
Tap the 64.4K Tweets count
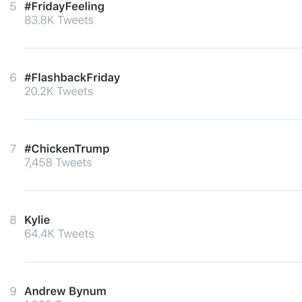click(59, 234)
